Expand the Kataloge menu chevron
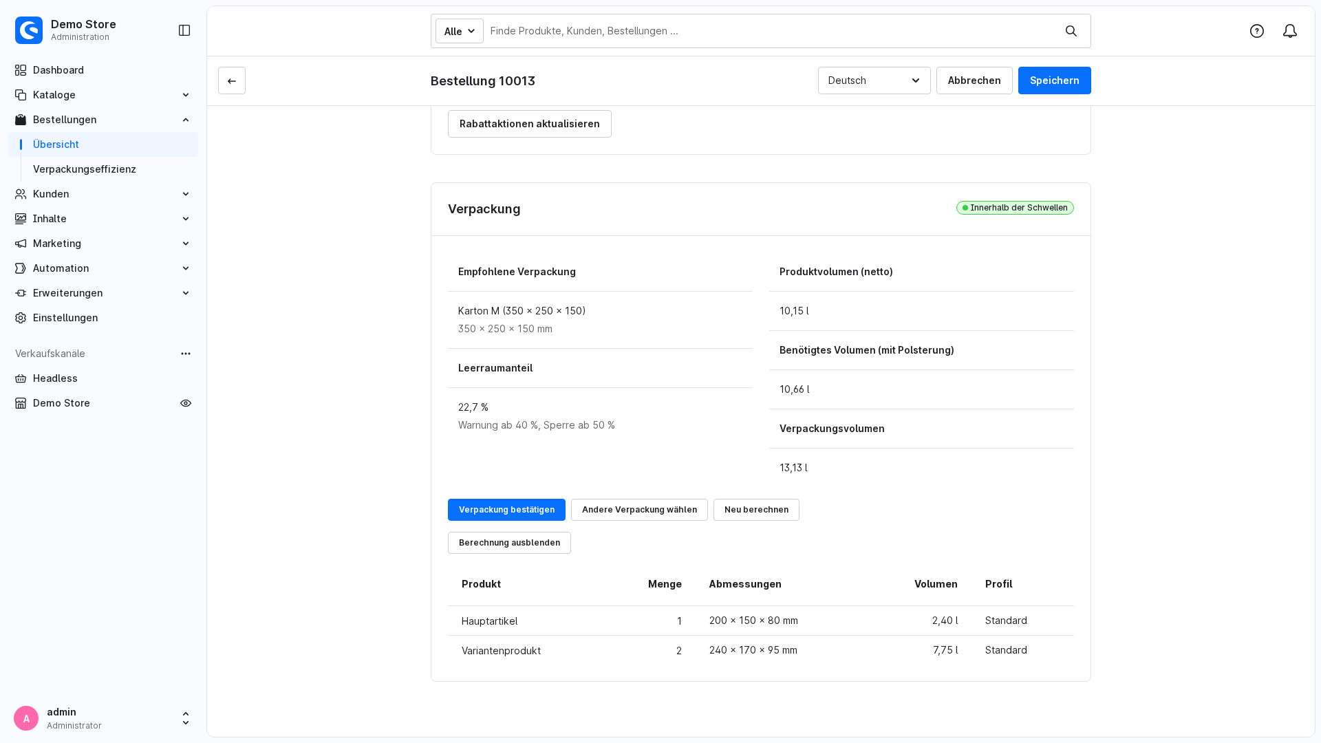The image size is (1321, 743). point(186,95)
